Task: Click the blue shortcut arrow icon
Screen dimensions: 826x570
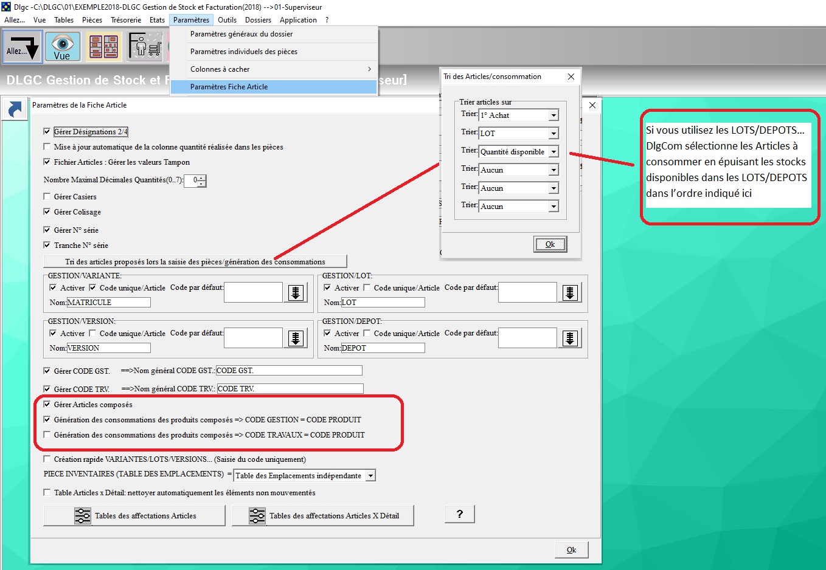Action: [15, 109]
